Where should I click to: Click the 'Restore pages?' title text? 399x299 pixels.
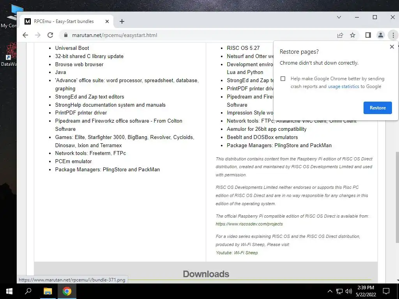299,52
